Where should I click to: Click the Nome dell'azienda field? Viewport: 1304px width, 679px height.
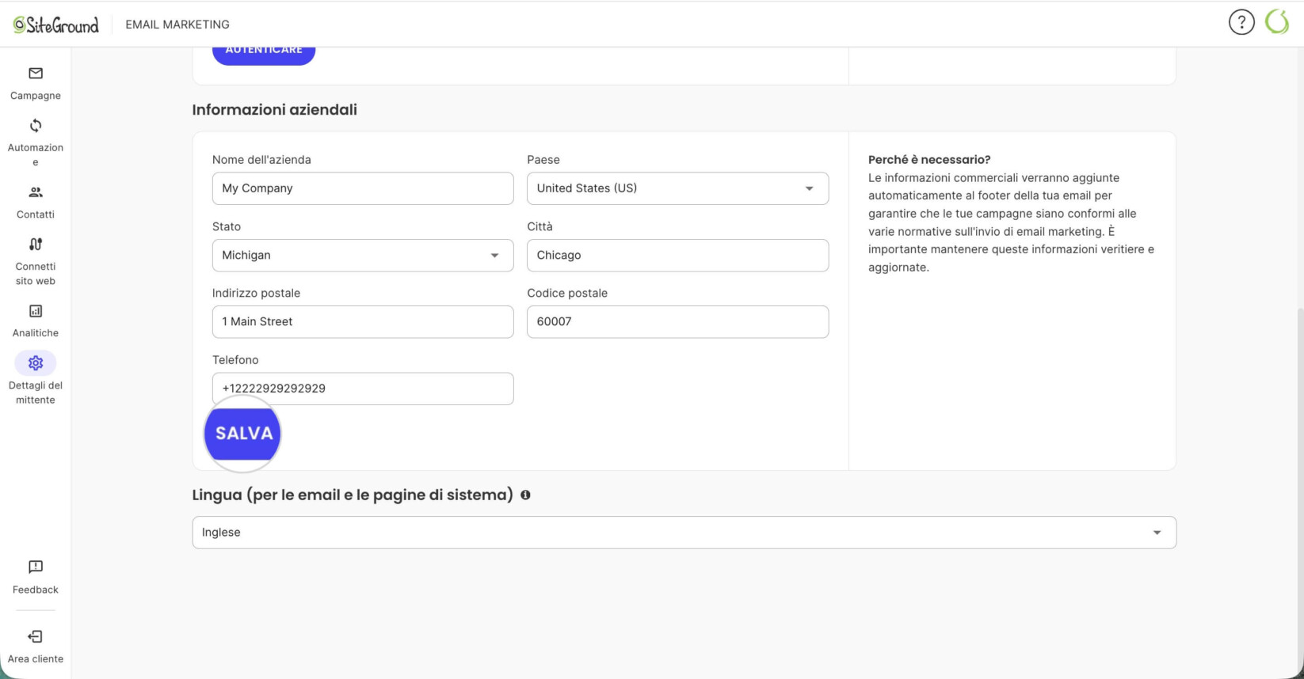click(363, 188)
